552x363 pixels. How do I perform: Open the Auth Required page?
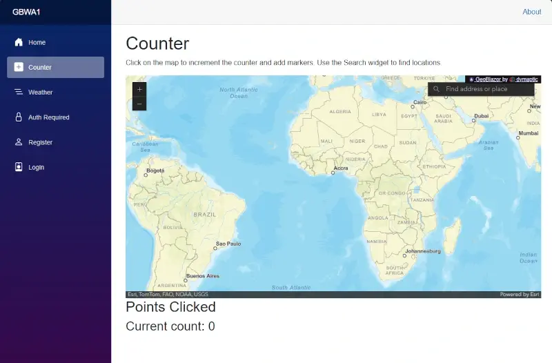tap(56, 117)
